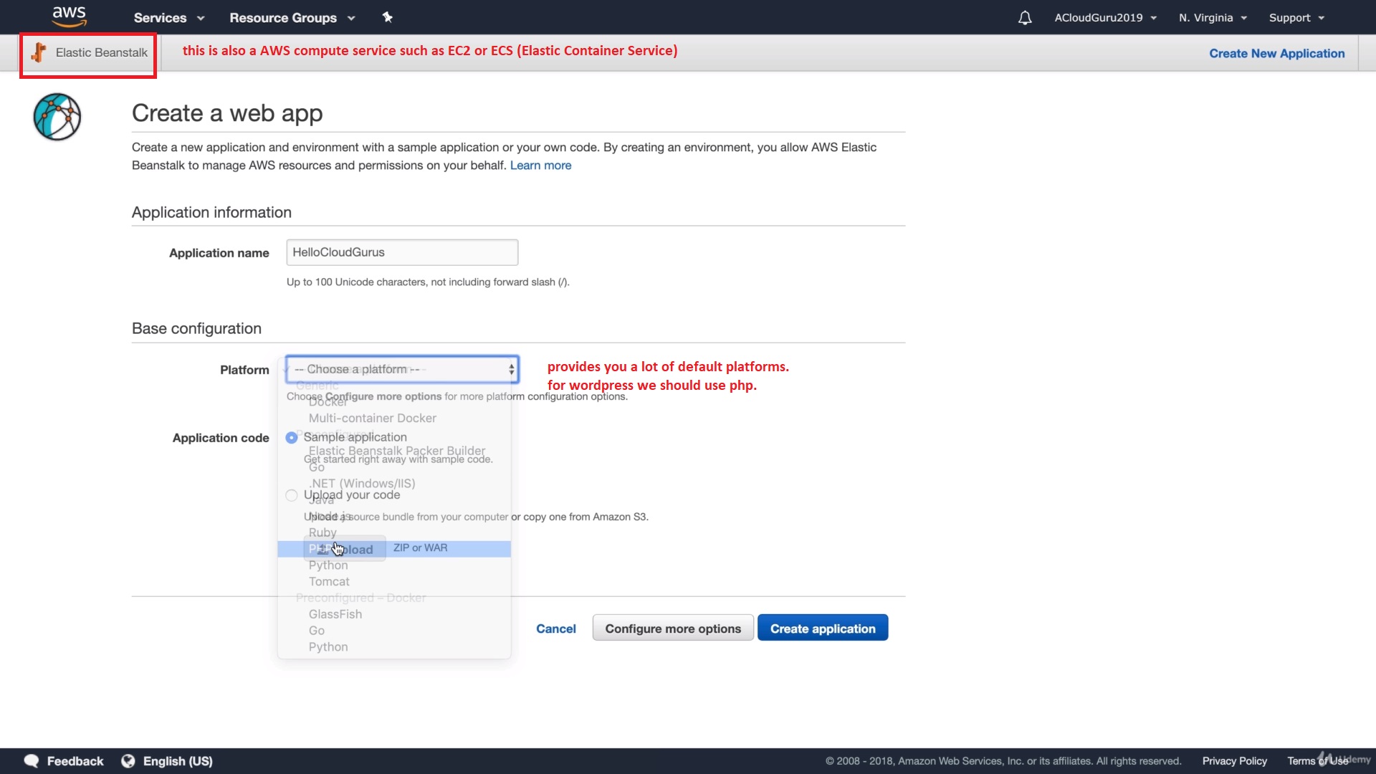Viewport: 1376px width, 774px height.
Task: Choose Multi-container Docker from platform list
Action: point(372,418)
